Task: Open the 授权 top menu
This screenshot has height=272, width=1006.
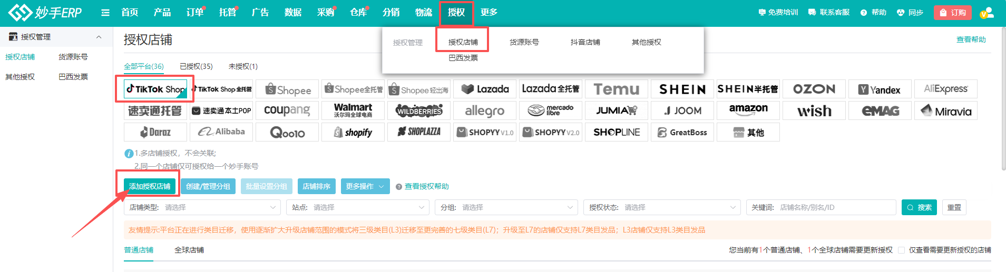Action: tap(456, 13)
